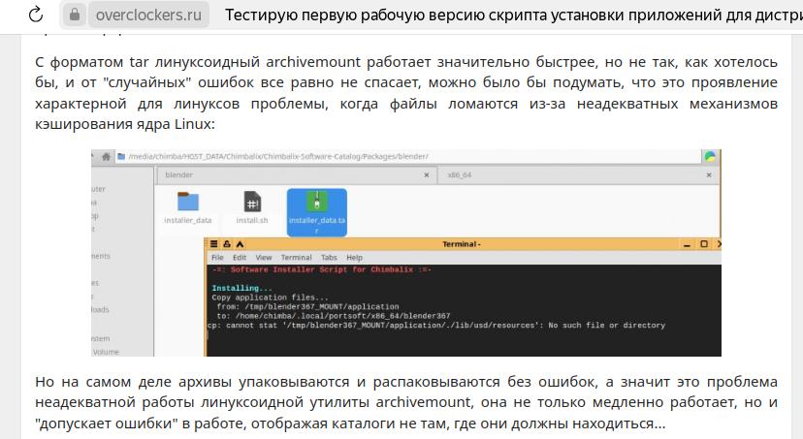The width and height of the screenshot is (803, 439).
Task: Select the installer_data folder icon
Action: pyautogui.click(x=188, y=202)
